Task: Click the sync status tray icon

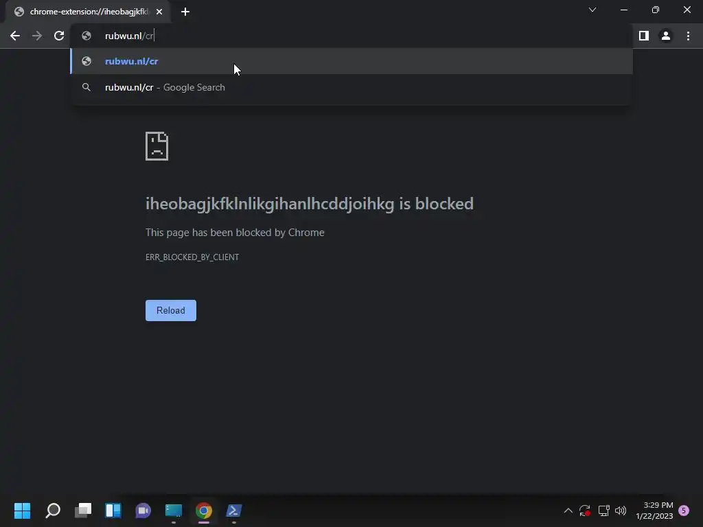Action: pyautogui.click(x=585, y=511)
